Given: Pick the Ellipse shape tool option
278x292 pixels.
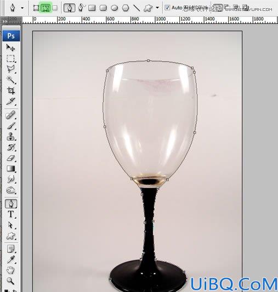Looking at the screenshot, I should 114,8.
